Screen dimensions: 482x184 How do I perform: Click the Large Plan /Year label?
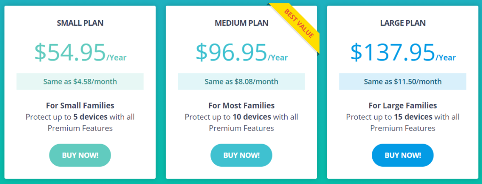click(x=446, y=58)
